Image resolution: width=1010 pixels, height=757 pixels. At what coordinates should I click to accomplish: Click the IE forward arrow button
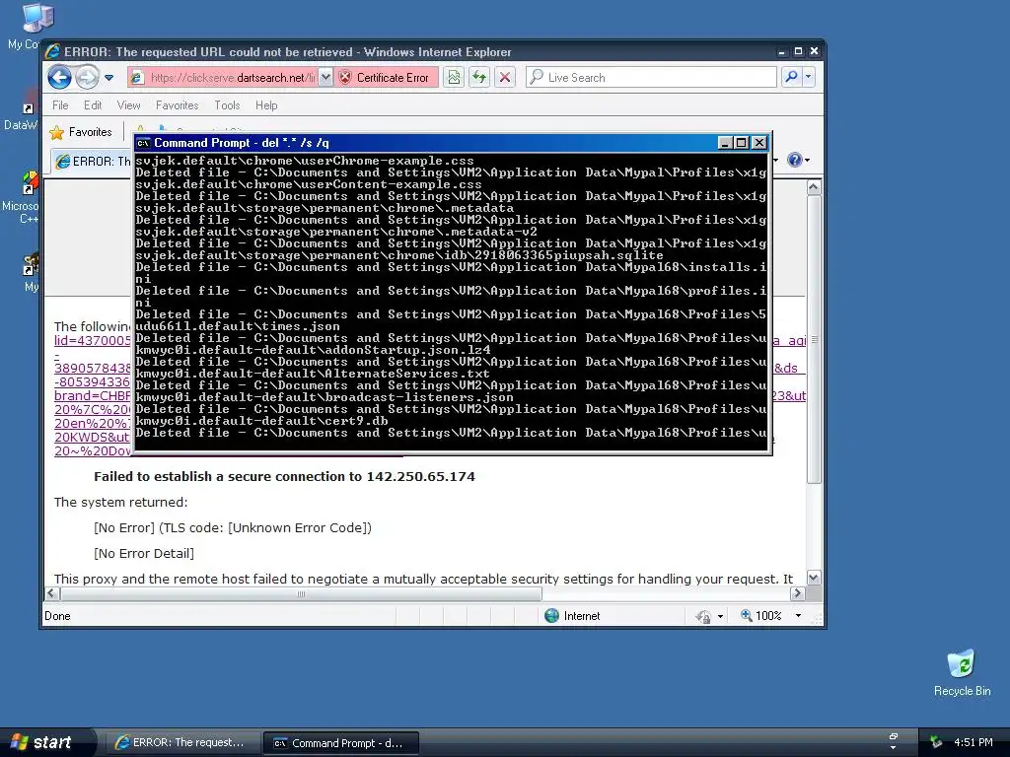pos(87,78)
